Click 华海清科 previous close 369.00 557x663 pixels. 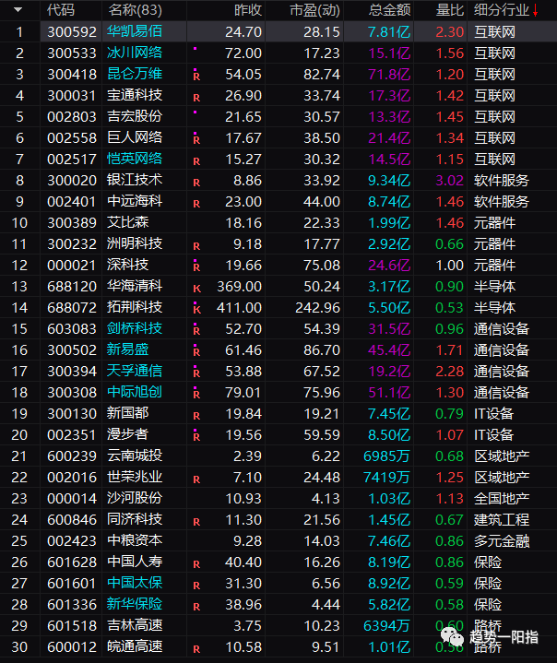(x=240, y=286)
